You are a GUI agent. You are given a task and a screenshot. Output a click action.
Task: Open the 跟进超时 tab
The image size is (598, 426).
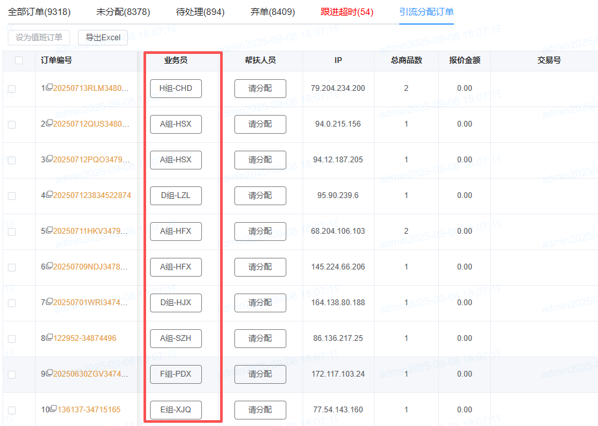coord(347,12)
